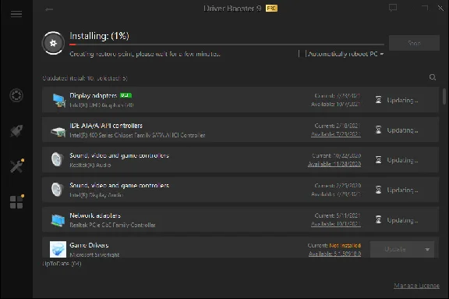The height and width of the screenshot is (299, 449).
Task: Open Available version link for the Game Drivers
Action: point(334,254)
